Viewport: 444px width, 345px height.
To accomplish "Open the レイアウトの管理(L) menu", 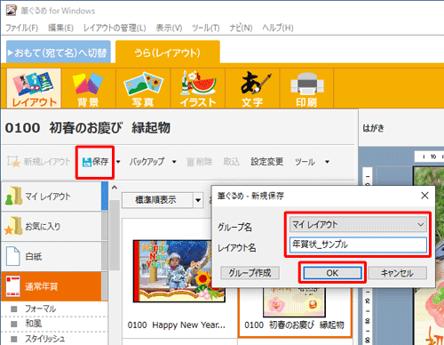I will [x=115, y=28].
